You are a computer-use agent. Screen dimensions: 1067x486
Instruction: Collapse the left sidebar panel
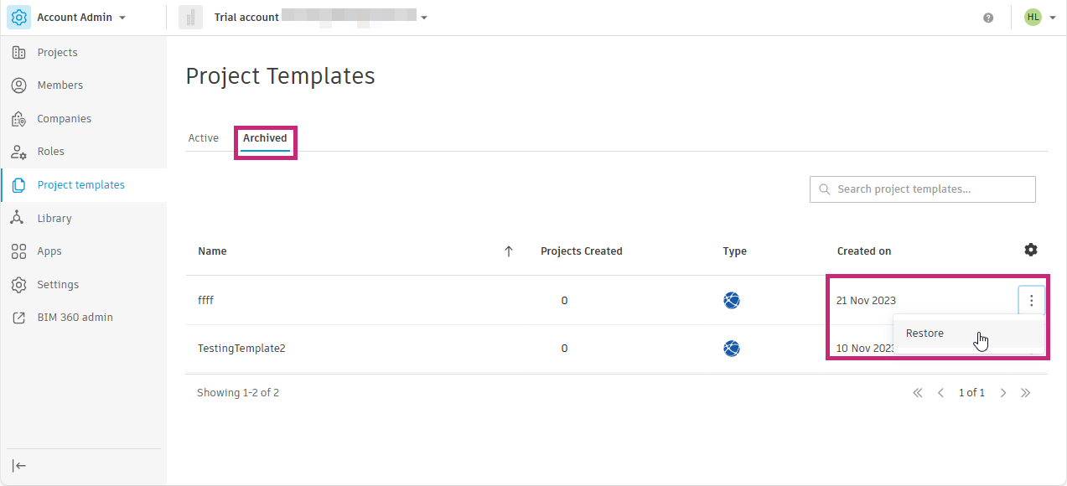pos(18,466)
